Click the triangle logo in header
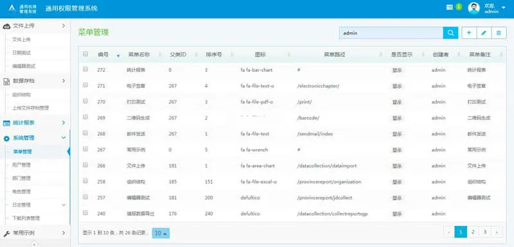Screen dimensions: 514x247 (12, 8)
